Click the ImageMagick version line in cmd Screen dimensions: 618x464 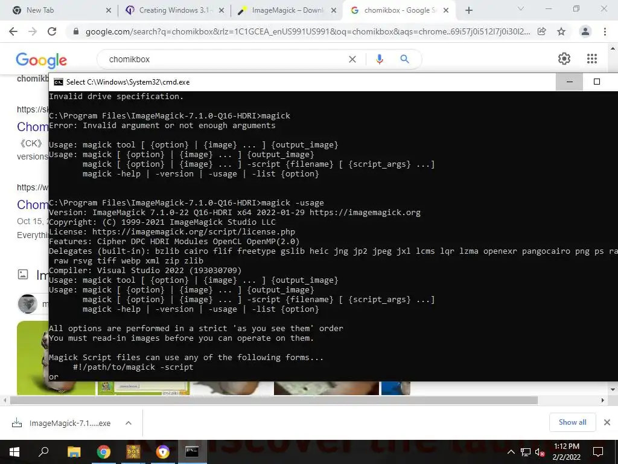(x=235, y=213)
